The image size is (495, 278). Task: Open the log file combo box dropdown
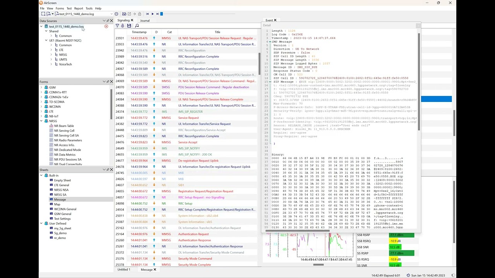[111, 14]
